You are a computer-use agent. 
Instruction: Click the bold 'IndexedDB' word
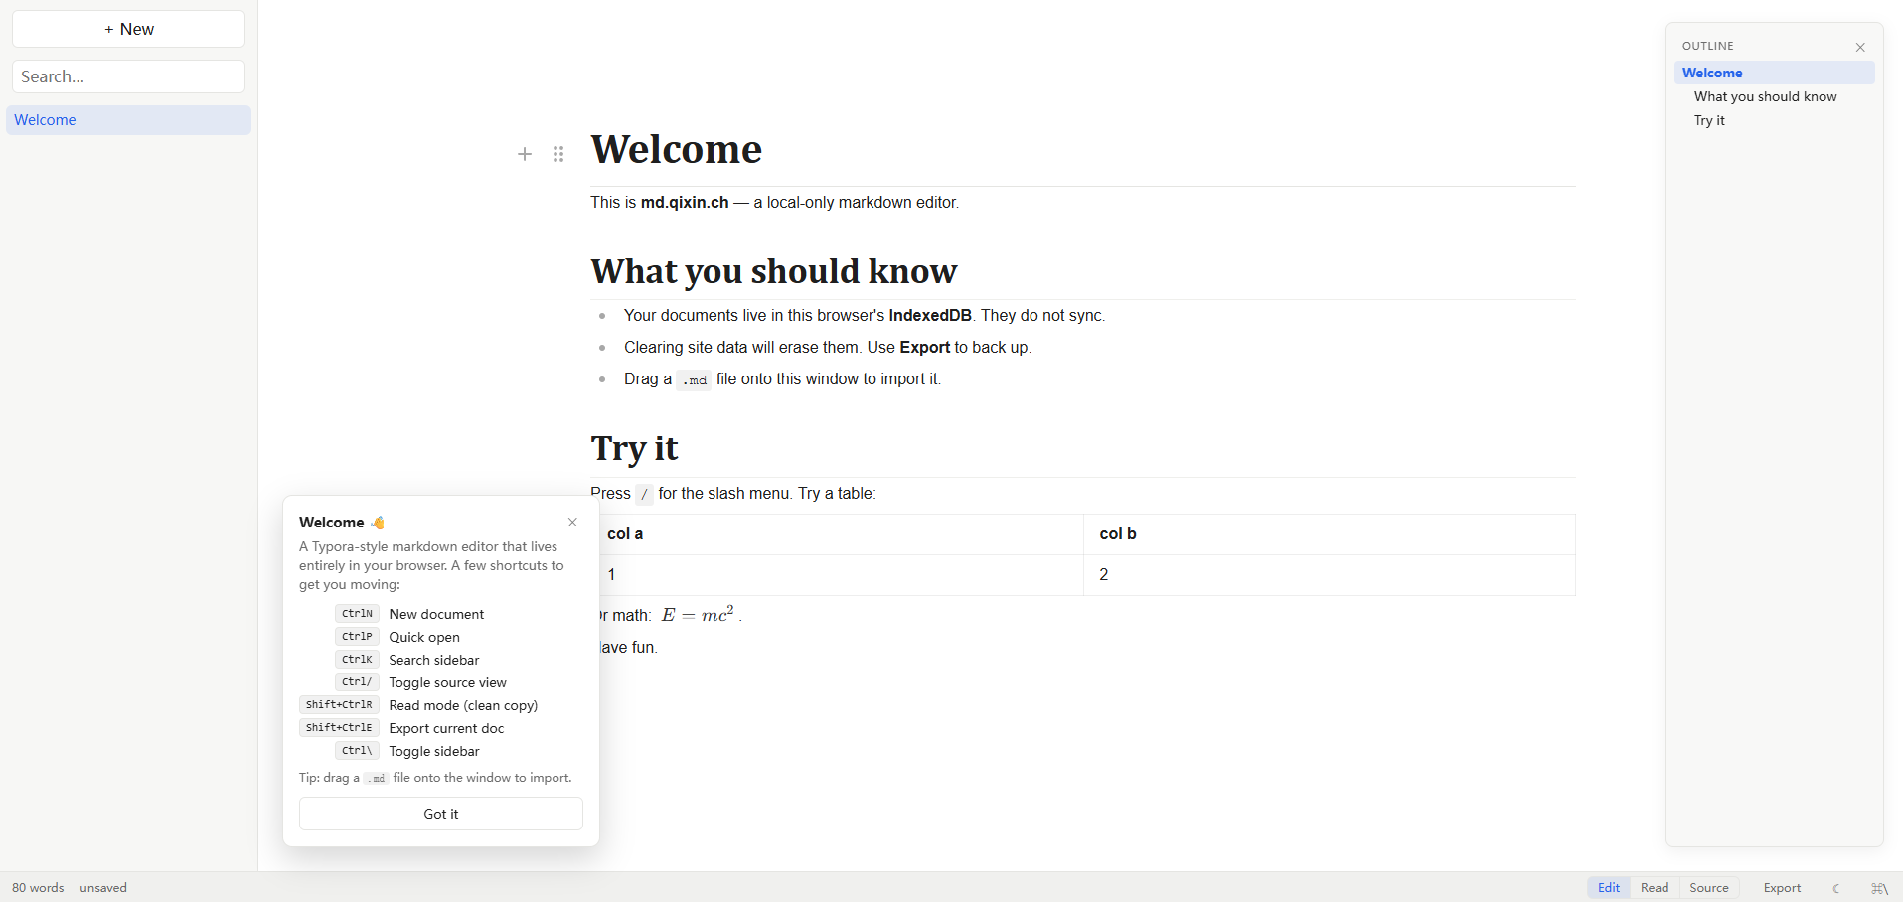coord(930,315)
